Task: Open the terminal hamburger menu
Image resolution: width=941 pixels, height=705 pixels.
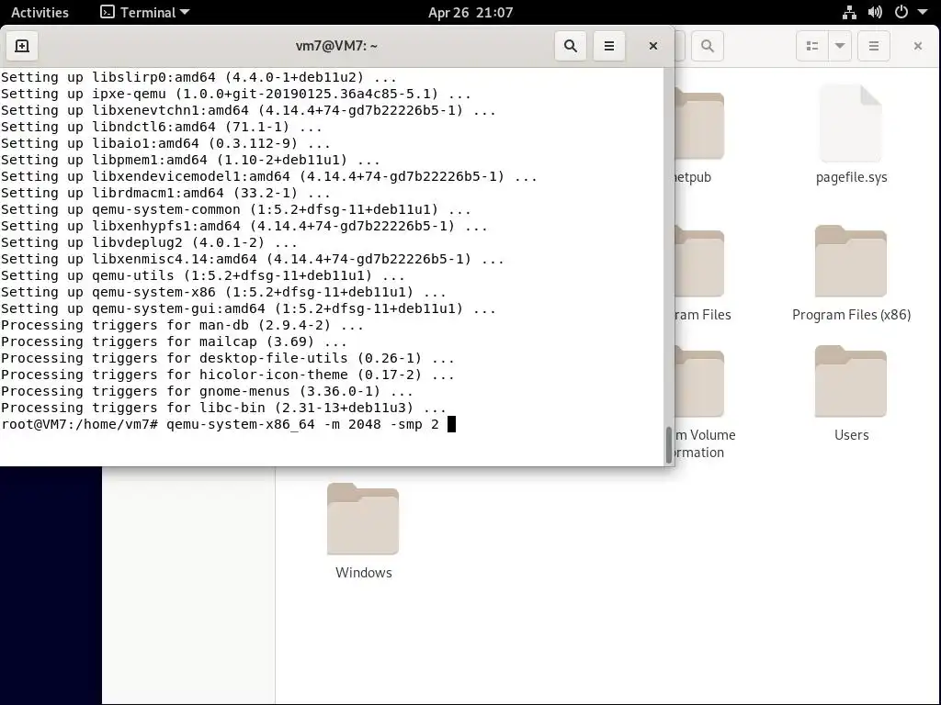Action: pos(608,46)
